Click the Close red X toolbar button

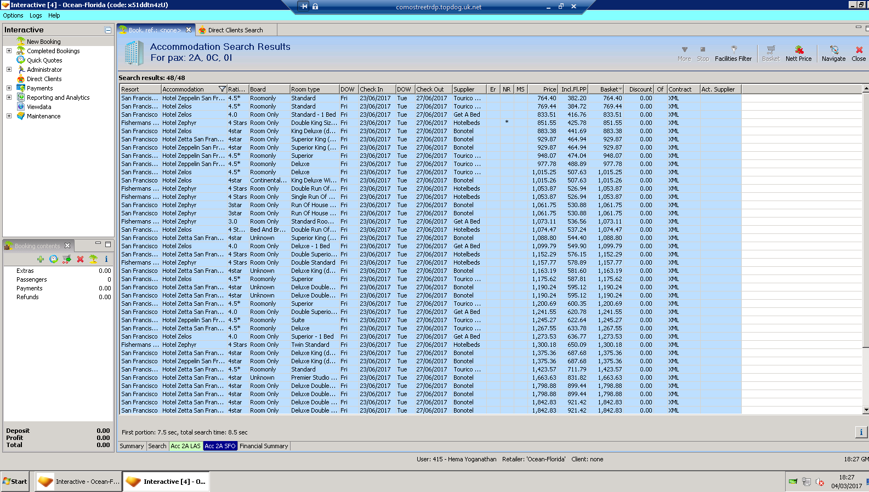click(x=859, y=53)
